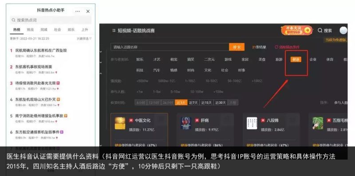Image resolution: width=355 pixels, height=176 pixels.
Task: Open the hamburger menu beside 短视频-话题挑战赛
Action: click(x=114, y=31)
